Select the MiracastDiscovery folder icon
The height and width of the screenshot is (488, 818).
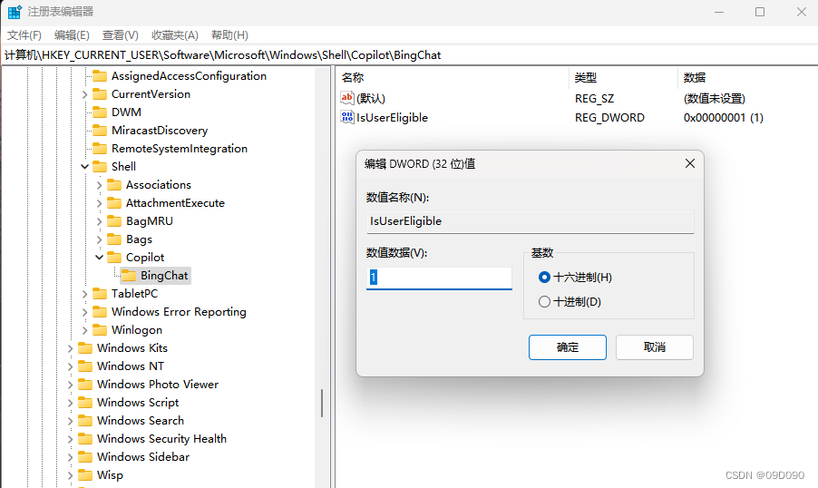(100, 131)
